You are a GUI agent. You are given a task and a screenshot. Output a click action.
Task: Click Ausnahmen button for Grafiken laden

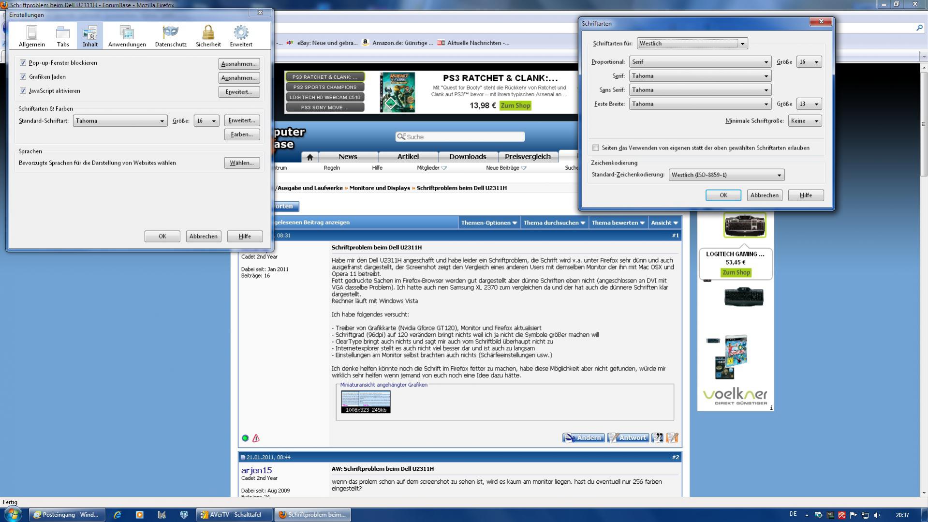click(x=239, y=78)
